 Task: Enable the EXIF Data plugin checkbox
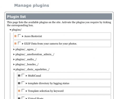[19, 43]
